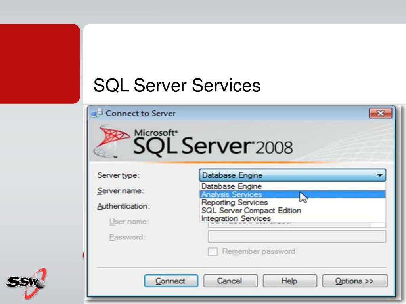Image resolution: width=406 pixels, height=304 pixels.
Task: Select Analysis Services in the list
Action: (293, 194)
